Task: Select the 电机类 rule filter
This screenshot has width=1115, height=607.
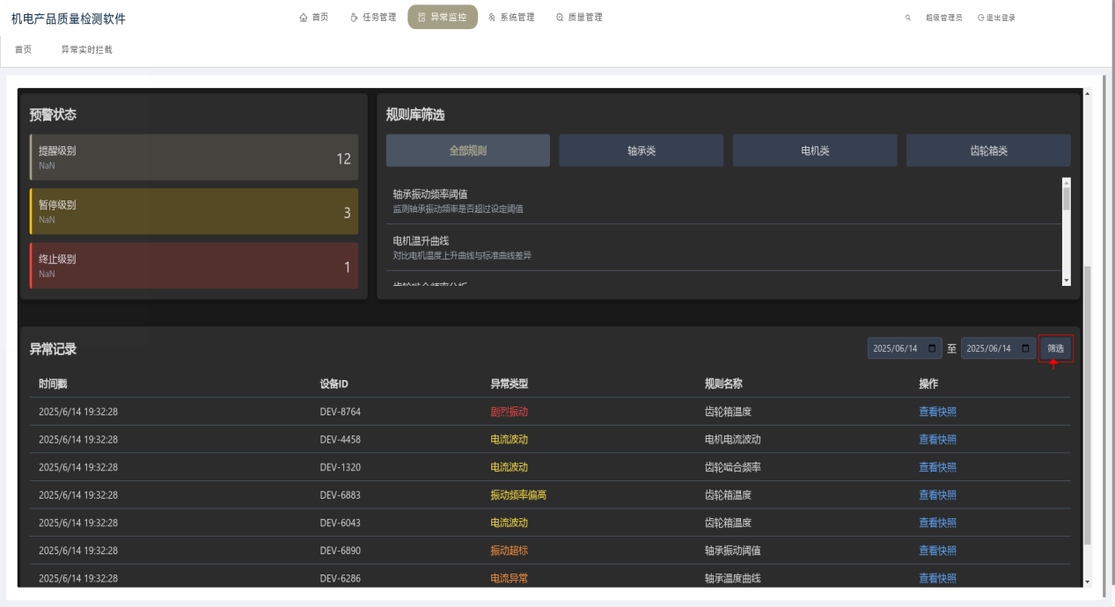Action: (814, 150)
